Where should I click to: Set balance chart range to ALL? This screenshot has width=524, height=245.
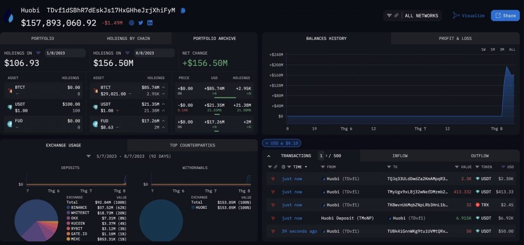pyautogui.click(x=512, y=50)
